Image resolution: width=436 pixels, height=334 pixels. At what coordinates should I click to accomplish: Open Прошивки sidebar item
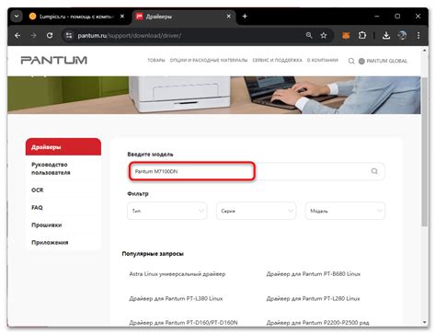tap(47, 225)
